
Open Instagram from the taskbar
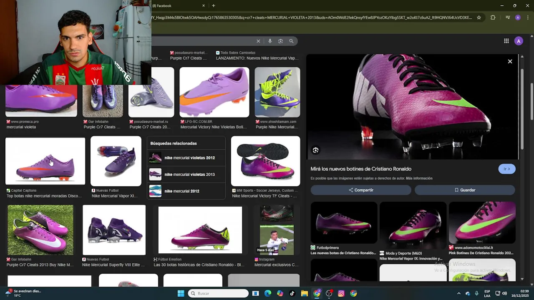[x=341, y=293]
